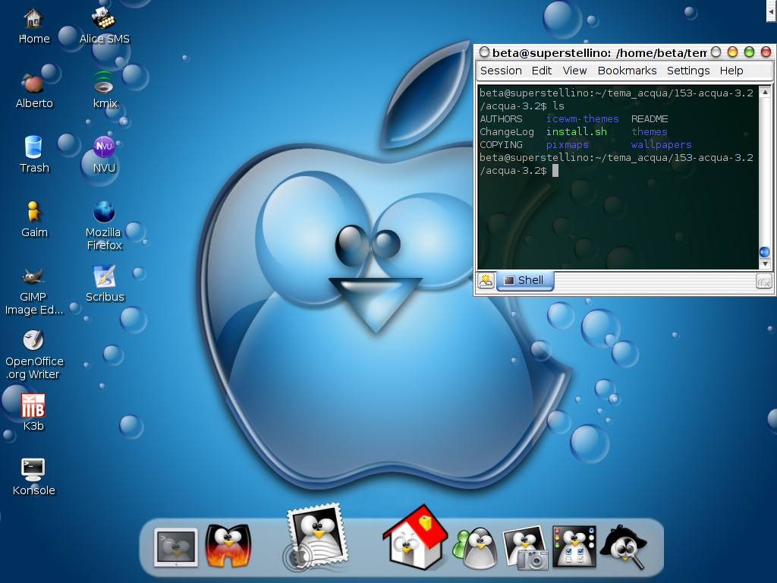This screenshot has height=583, width=777.
Task: Click the kmix desktop icon
Action: [105, 82]
